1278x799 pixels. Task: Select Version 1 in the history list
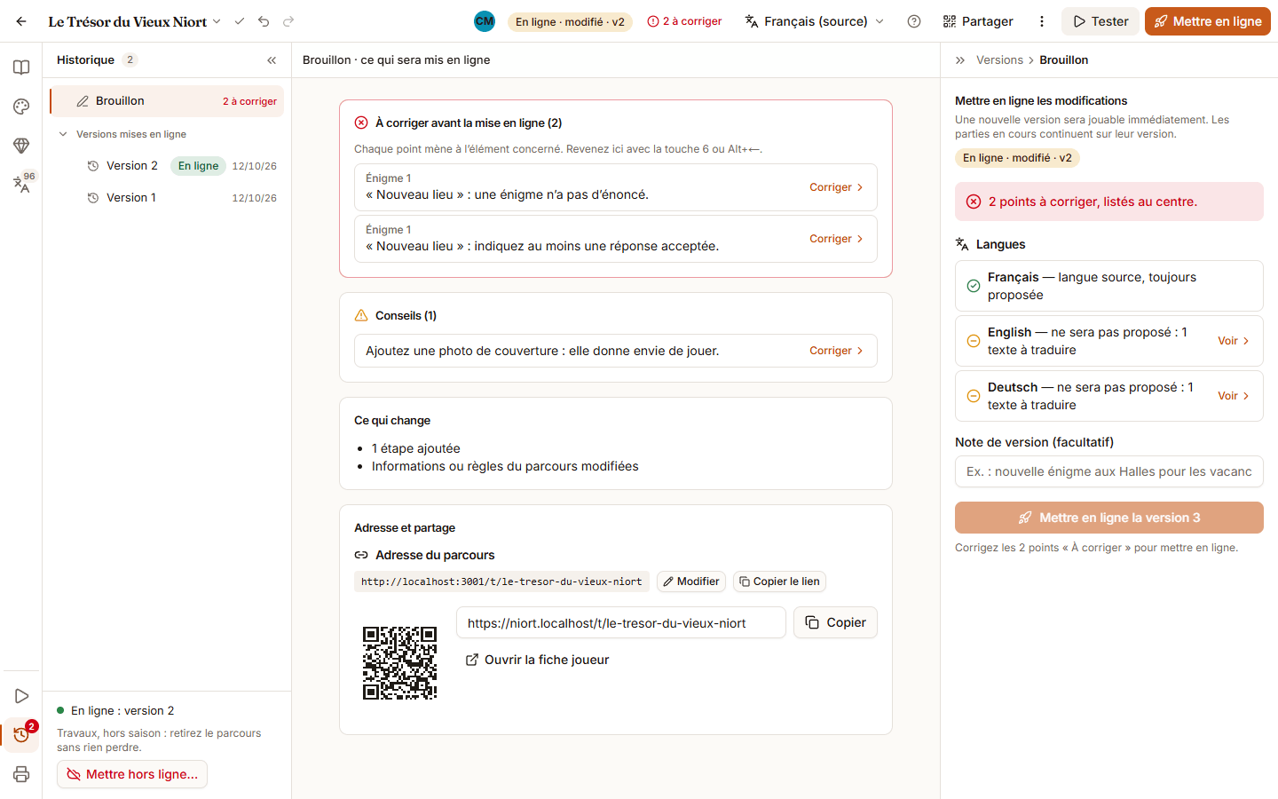[167, 198]
